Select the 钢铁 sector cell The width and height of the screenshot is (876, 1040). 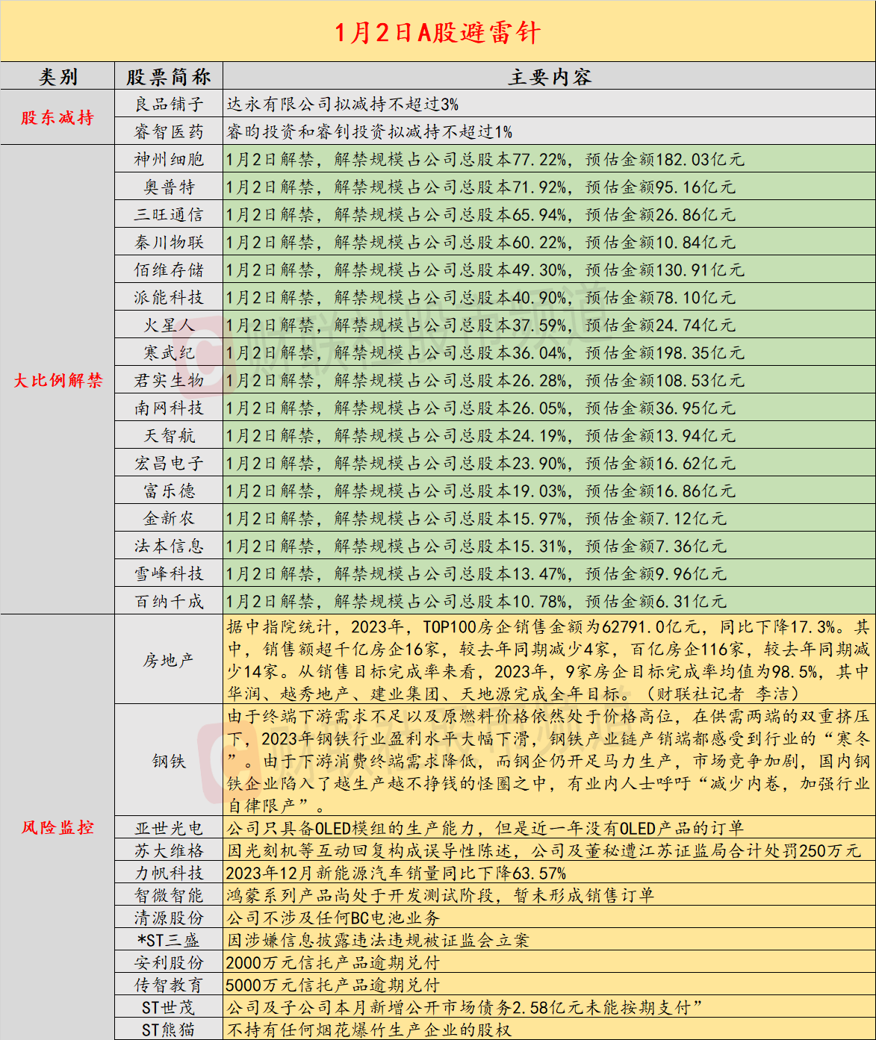pyautogui.click(x=169, y=761)
